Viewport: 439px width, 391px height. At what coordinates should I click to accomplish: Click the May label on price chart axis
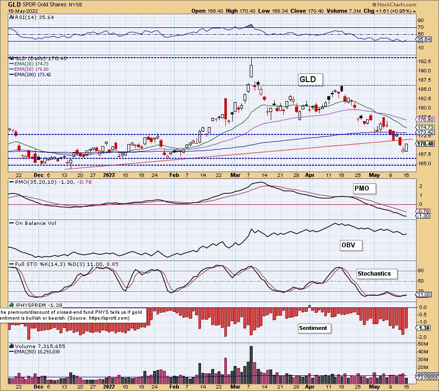click(x=374, y=175)
